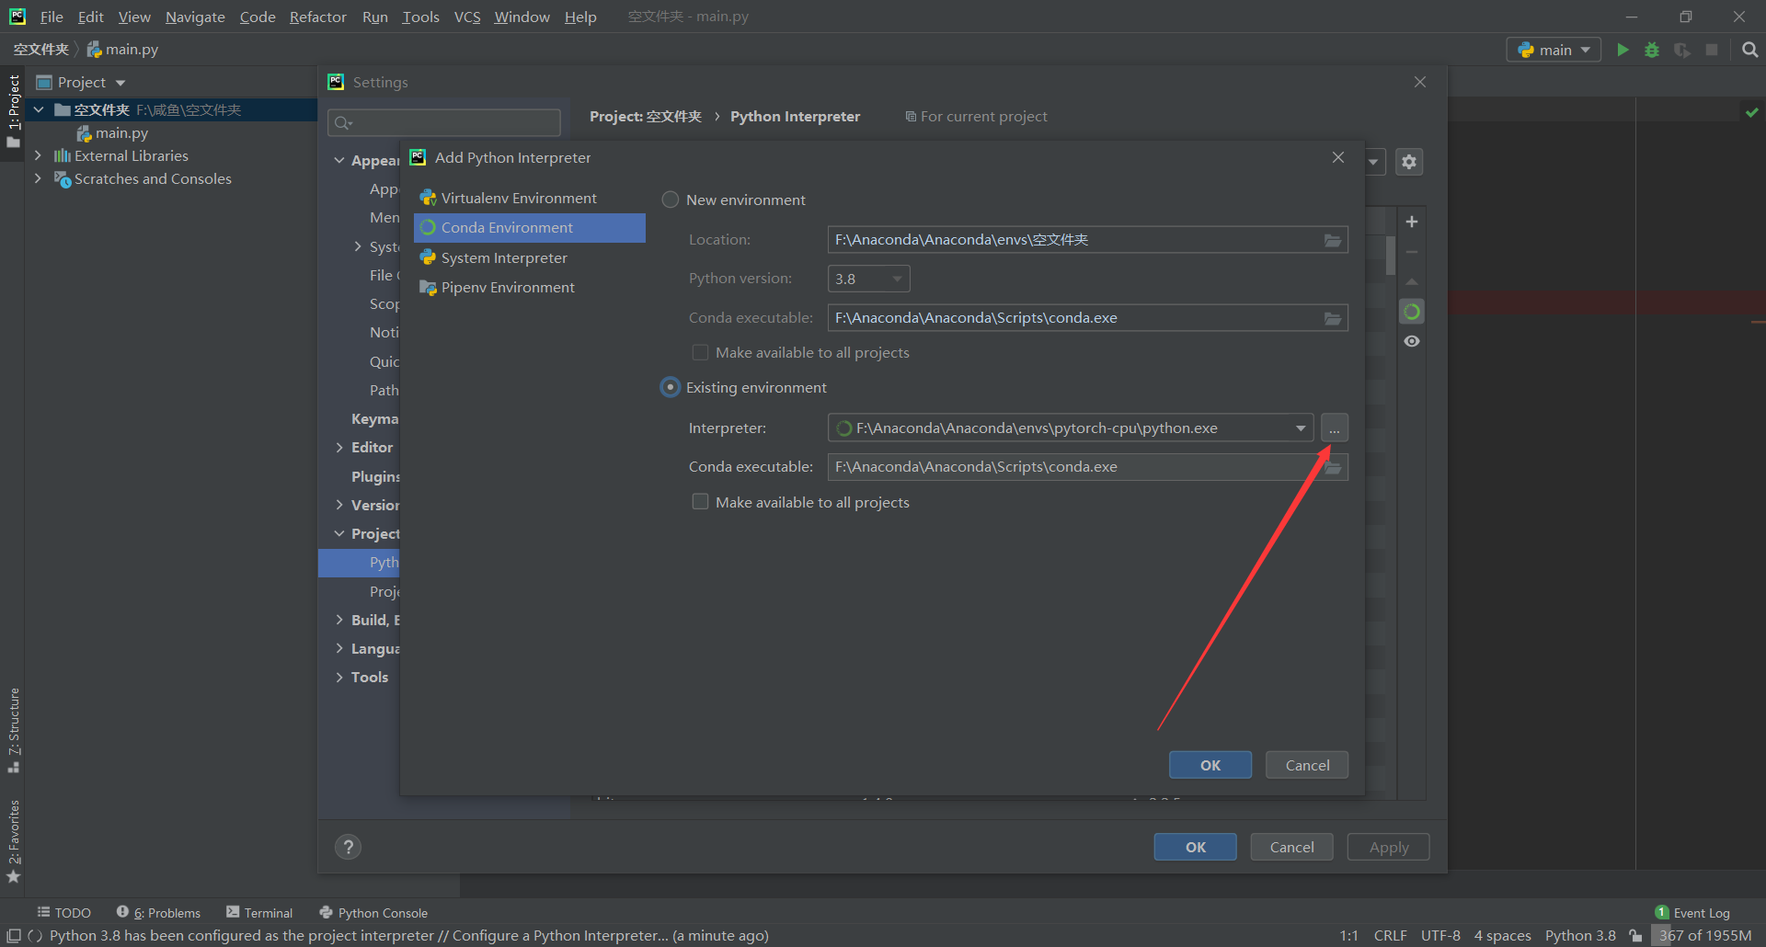Screen dimensions: 1766x947
Task: Click Cancel in the Settings dialog
Action: click(1292, 847)
